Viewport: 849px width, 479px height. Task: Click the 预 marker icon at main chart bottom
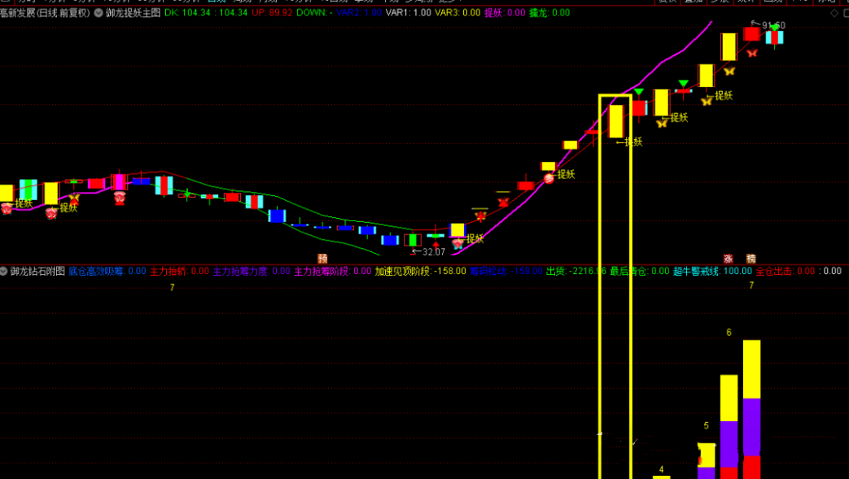(x=322, y=258)
